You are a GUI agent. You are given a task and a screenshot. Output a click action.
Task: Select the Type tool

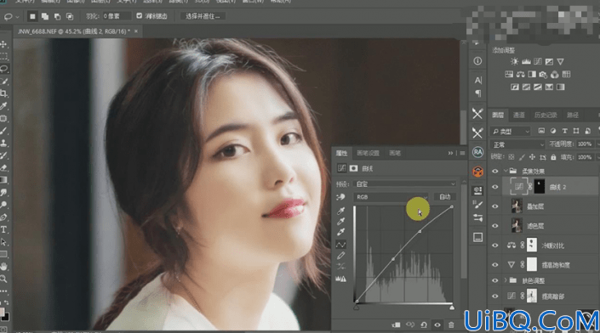(x=3, y=229)
